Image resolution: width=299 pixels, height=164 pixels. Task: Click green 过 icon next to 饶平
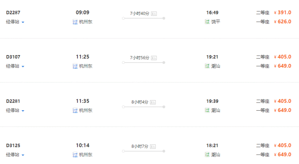207,22
